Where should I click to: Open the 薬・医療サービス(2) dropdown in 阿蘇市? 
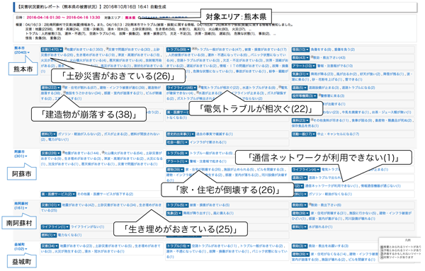point(58,194)
